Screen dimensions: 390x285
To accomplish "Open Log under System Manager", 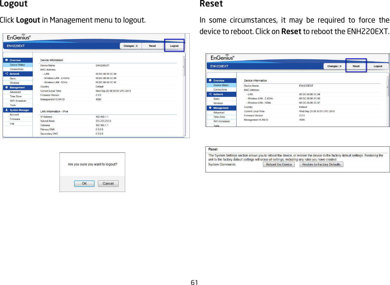I will tap(18, 123).
